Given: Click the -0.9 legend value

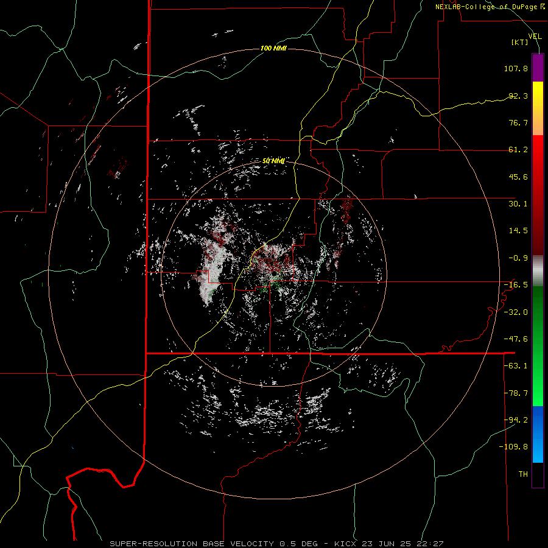Looking at the screenshot, I should (x=518, y=258).
